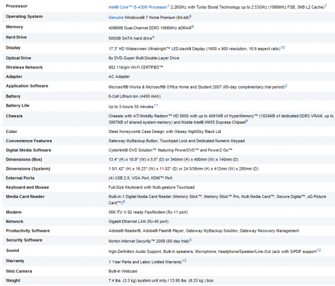
Task: Click footnote 4 beside 500GB SATA hard drive
Action: 153,37
